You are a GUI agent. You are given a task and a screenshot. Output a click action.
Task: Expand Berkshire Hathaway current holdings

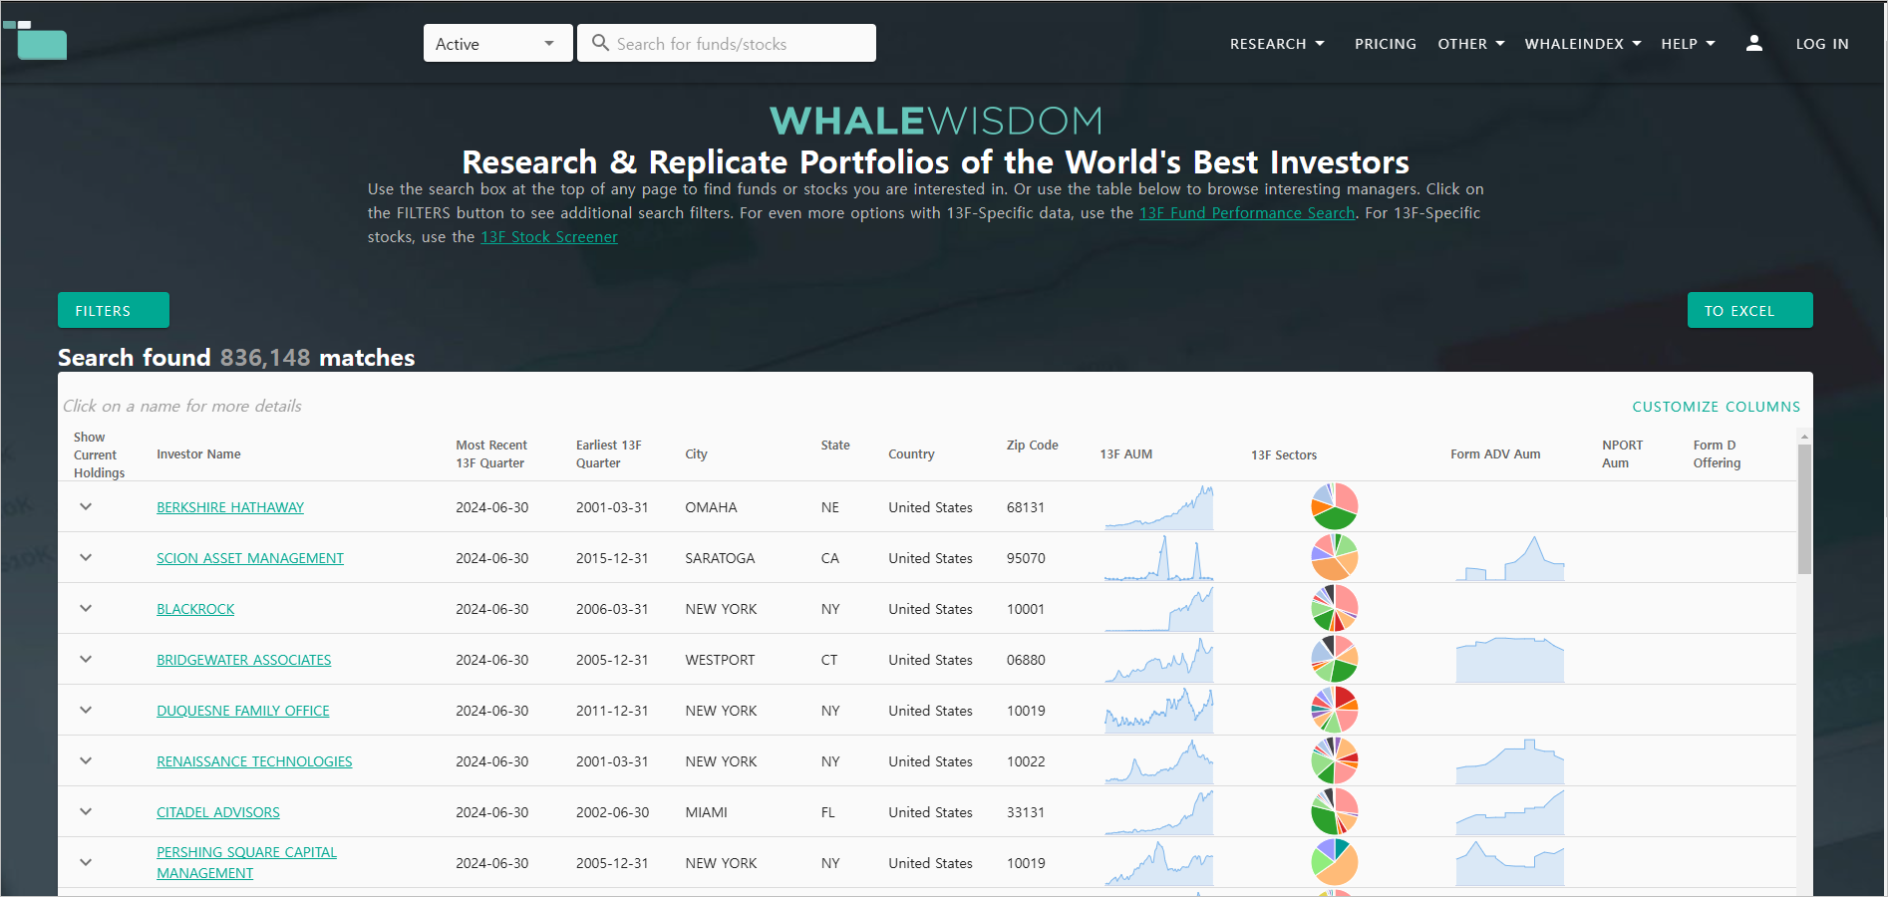click(86, 506)
